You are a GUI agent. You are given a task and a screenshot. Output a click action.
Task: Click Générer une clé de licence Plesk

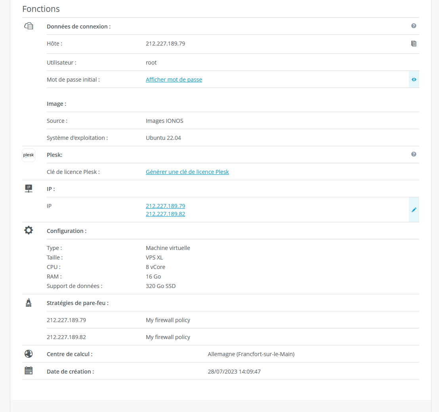click(x=187, y=172)
